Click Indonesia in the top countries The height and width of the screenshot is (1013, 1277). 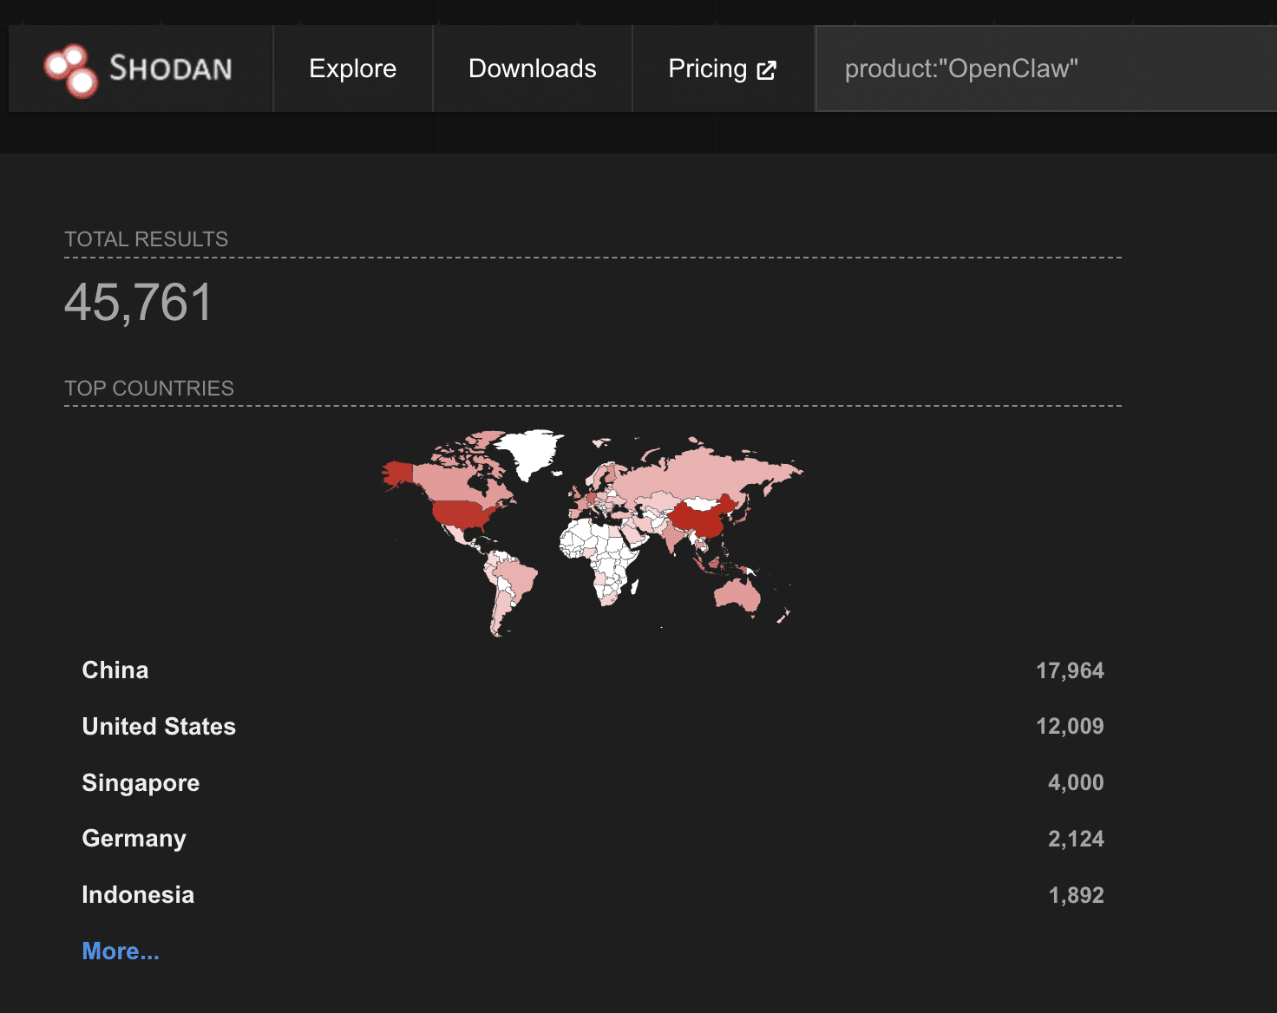pos(138,895)
